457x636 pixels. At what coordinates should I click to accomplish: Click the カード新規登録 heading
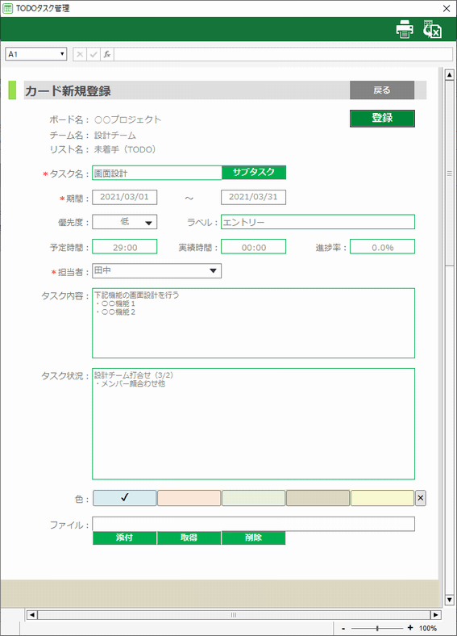click(68, 91)
